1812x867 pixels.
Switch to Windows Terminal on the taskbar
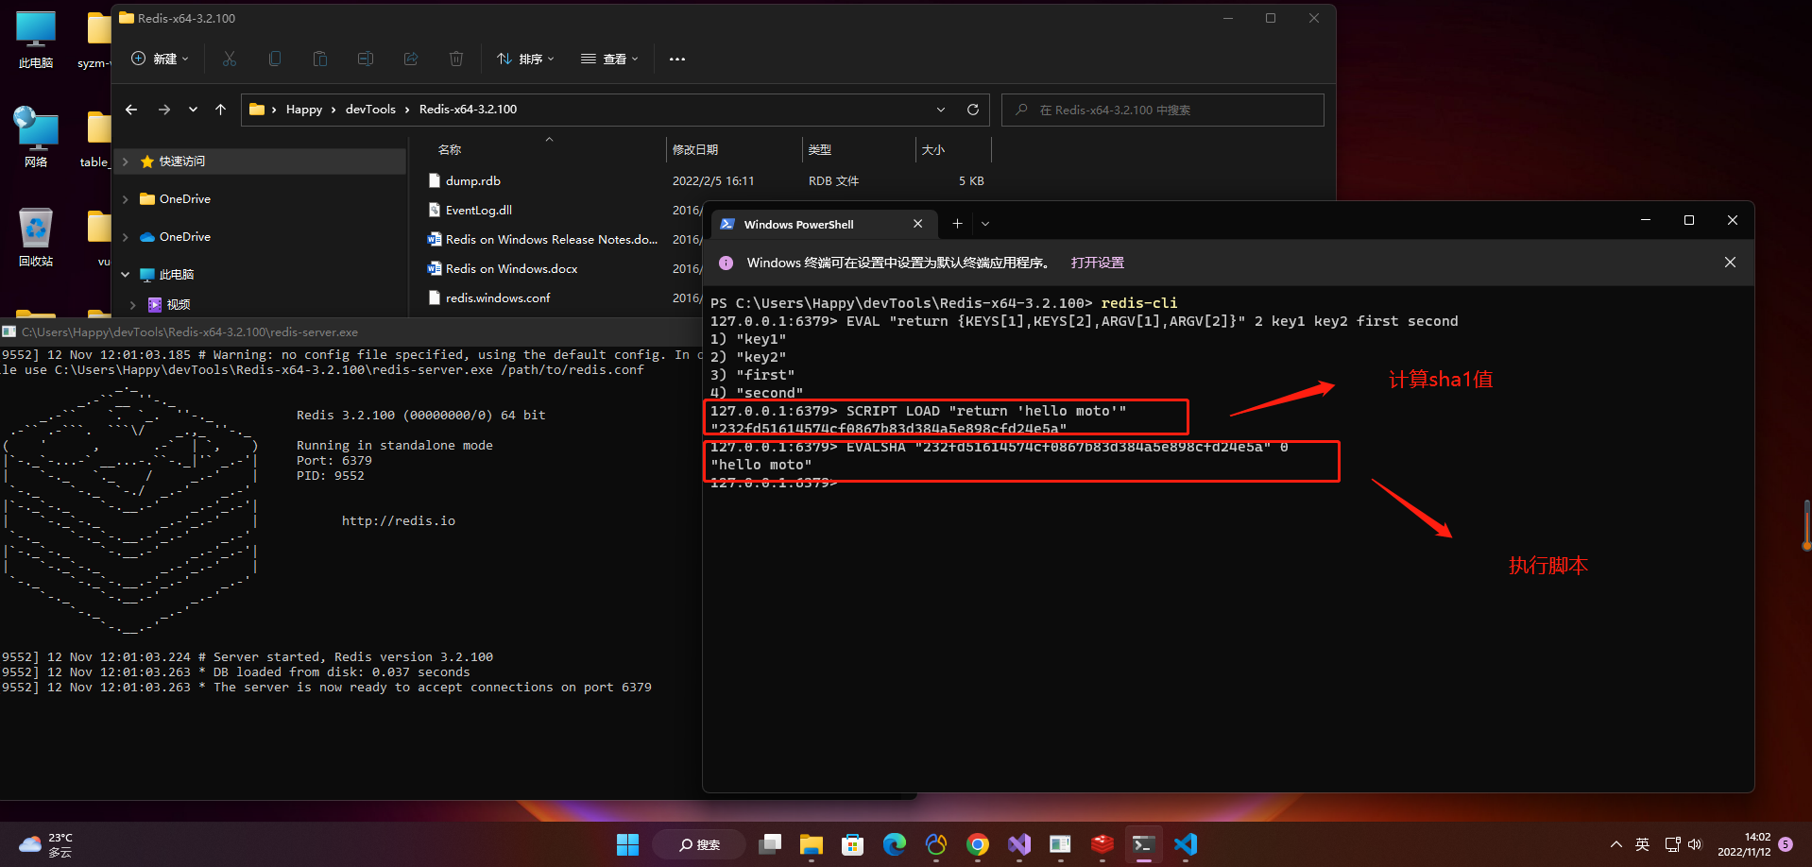click(1144, 844)
